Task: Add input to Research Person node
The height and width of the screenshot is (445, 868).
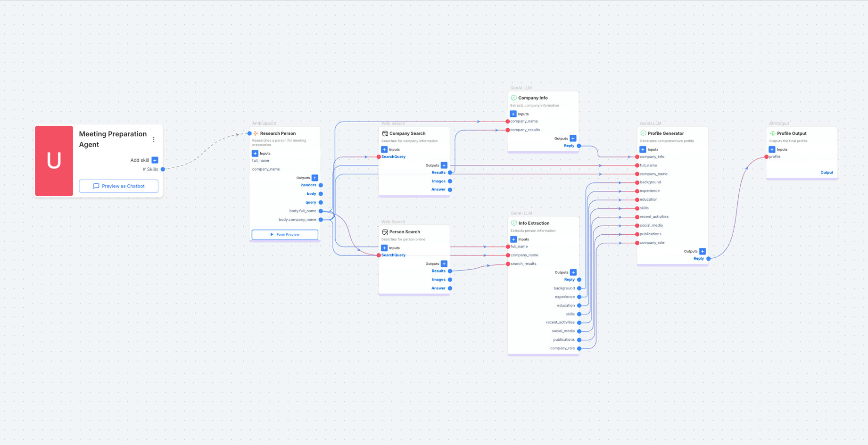Action: click(x=255, y=153)
